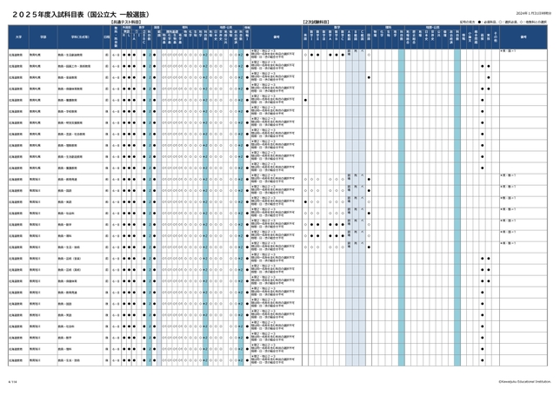Click the 日程 column header
This screenshot has width=560, height=395.
tap(106, 37)
